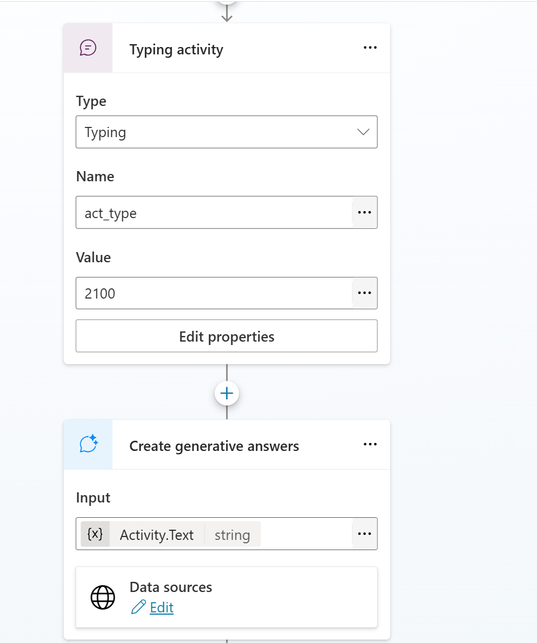Select the Activity.Text variable chip

point(156,535)
